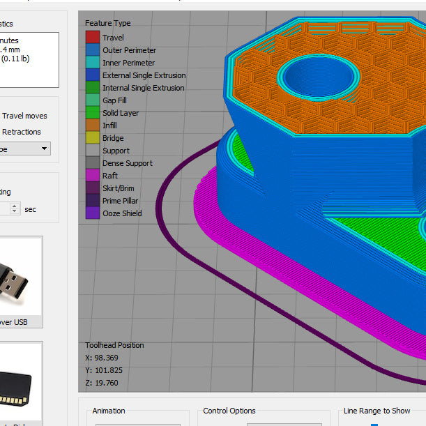The image size is (426, 426).
Task: Click the Bridge legend color swatch
Action: [x=92, y=138]
